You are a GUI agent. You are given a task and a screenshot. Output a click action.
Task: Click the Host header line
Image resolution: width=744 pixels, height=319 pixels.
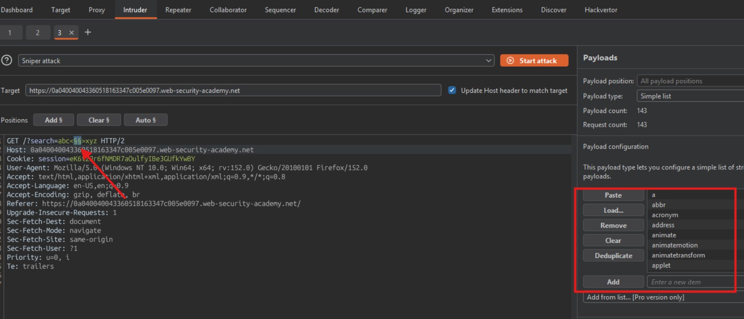pyautogui.click(x=130, y=150)
